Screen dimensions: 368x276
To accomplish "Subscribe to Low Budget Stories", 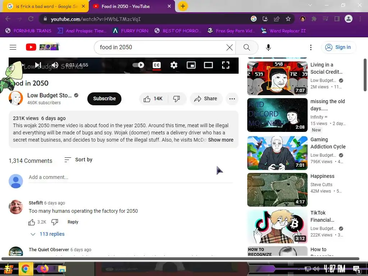I will pyautogui.click(x=105, y=98).
